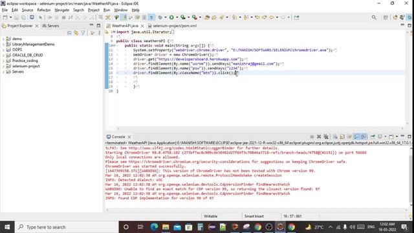Toggle Mark Occurrences toolbar button
Screen dimensions: 414x233
pos(124,17)
